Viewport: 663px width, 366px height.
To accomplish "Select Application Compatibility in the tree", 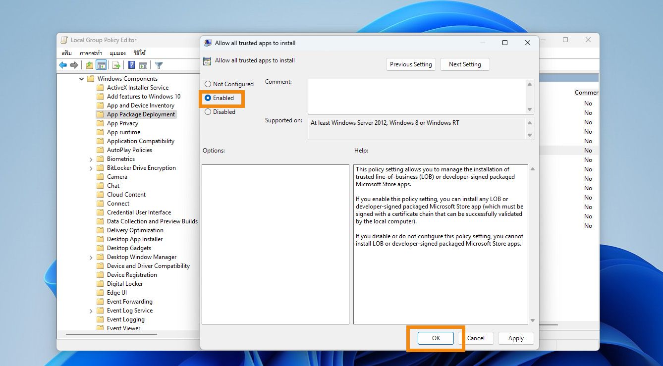I will click(141, 141).
